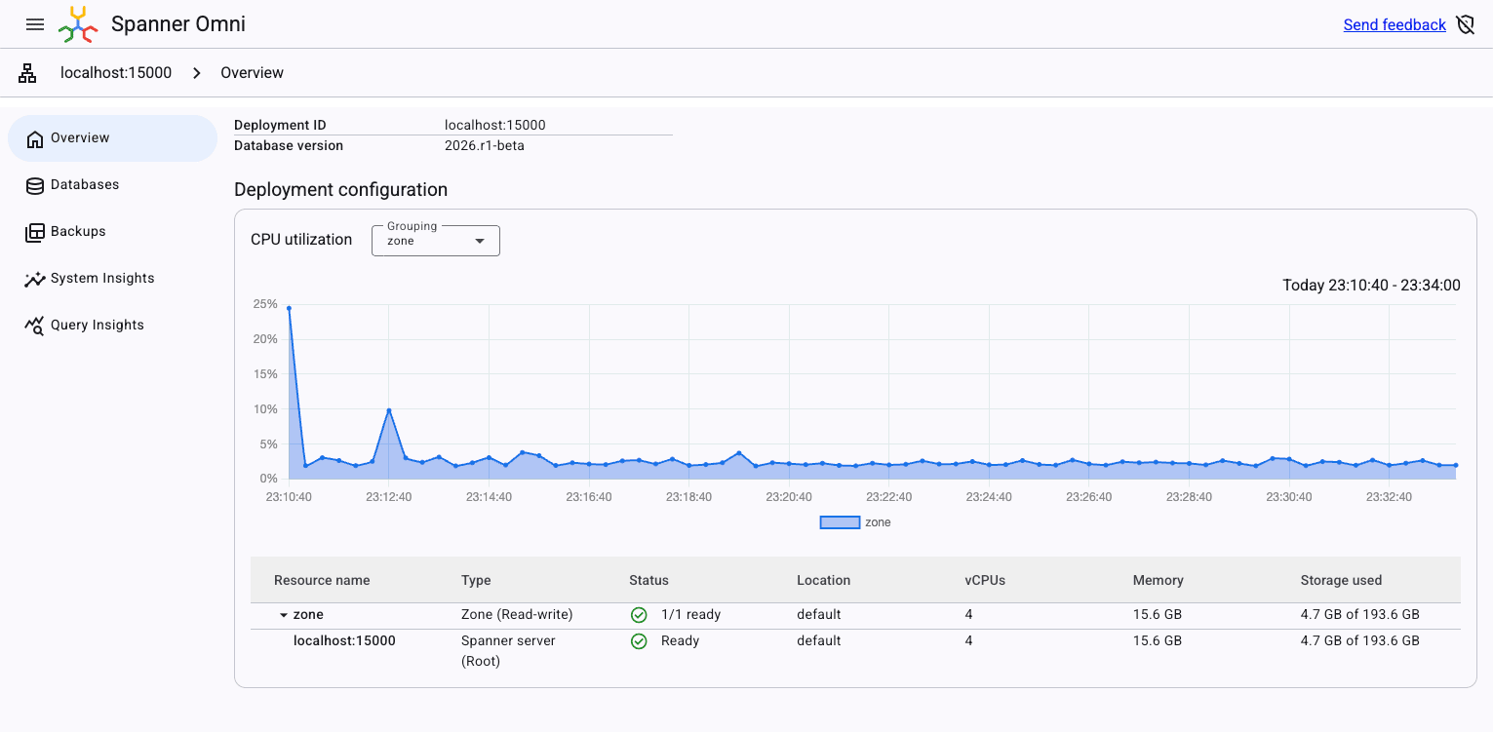Collapse the zone row in resource table
Image resolution: width=1493 pixels, height=732 pixels.
[284, 615]
